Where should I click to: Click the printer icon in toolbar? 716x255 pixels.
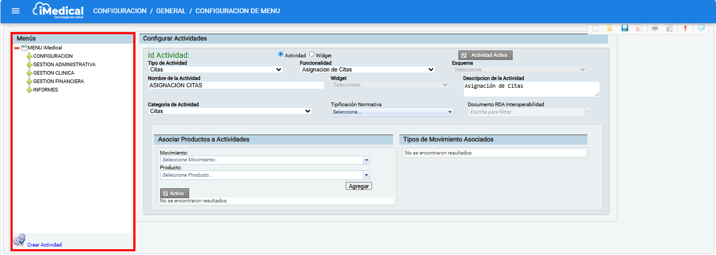pyautogui.click(x=655, y=28)
